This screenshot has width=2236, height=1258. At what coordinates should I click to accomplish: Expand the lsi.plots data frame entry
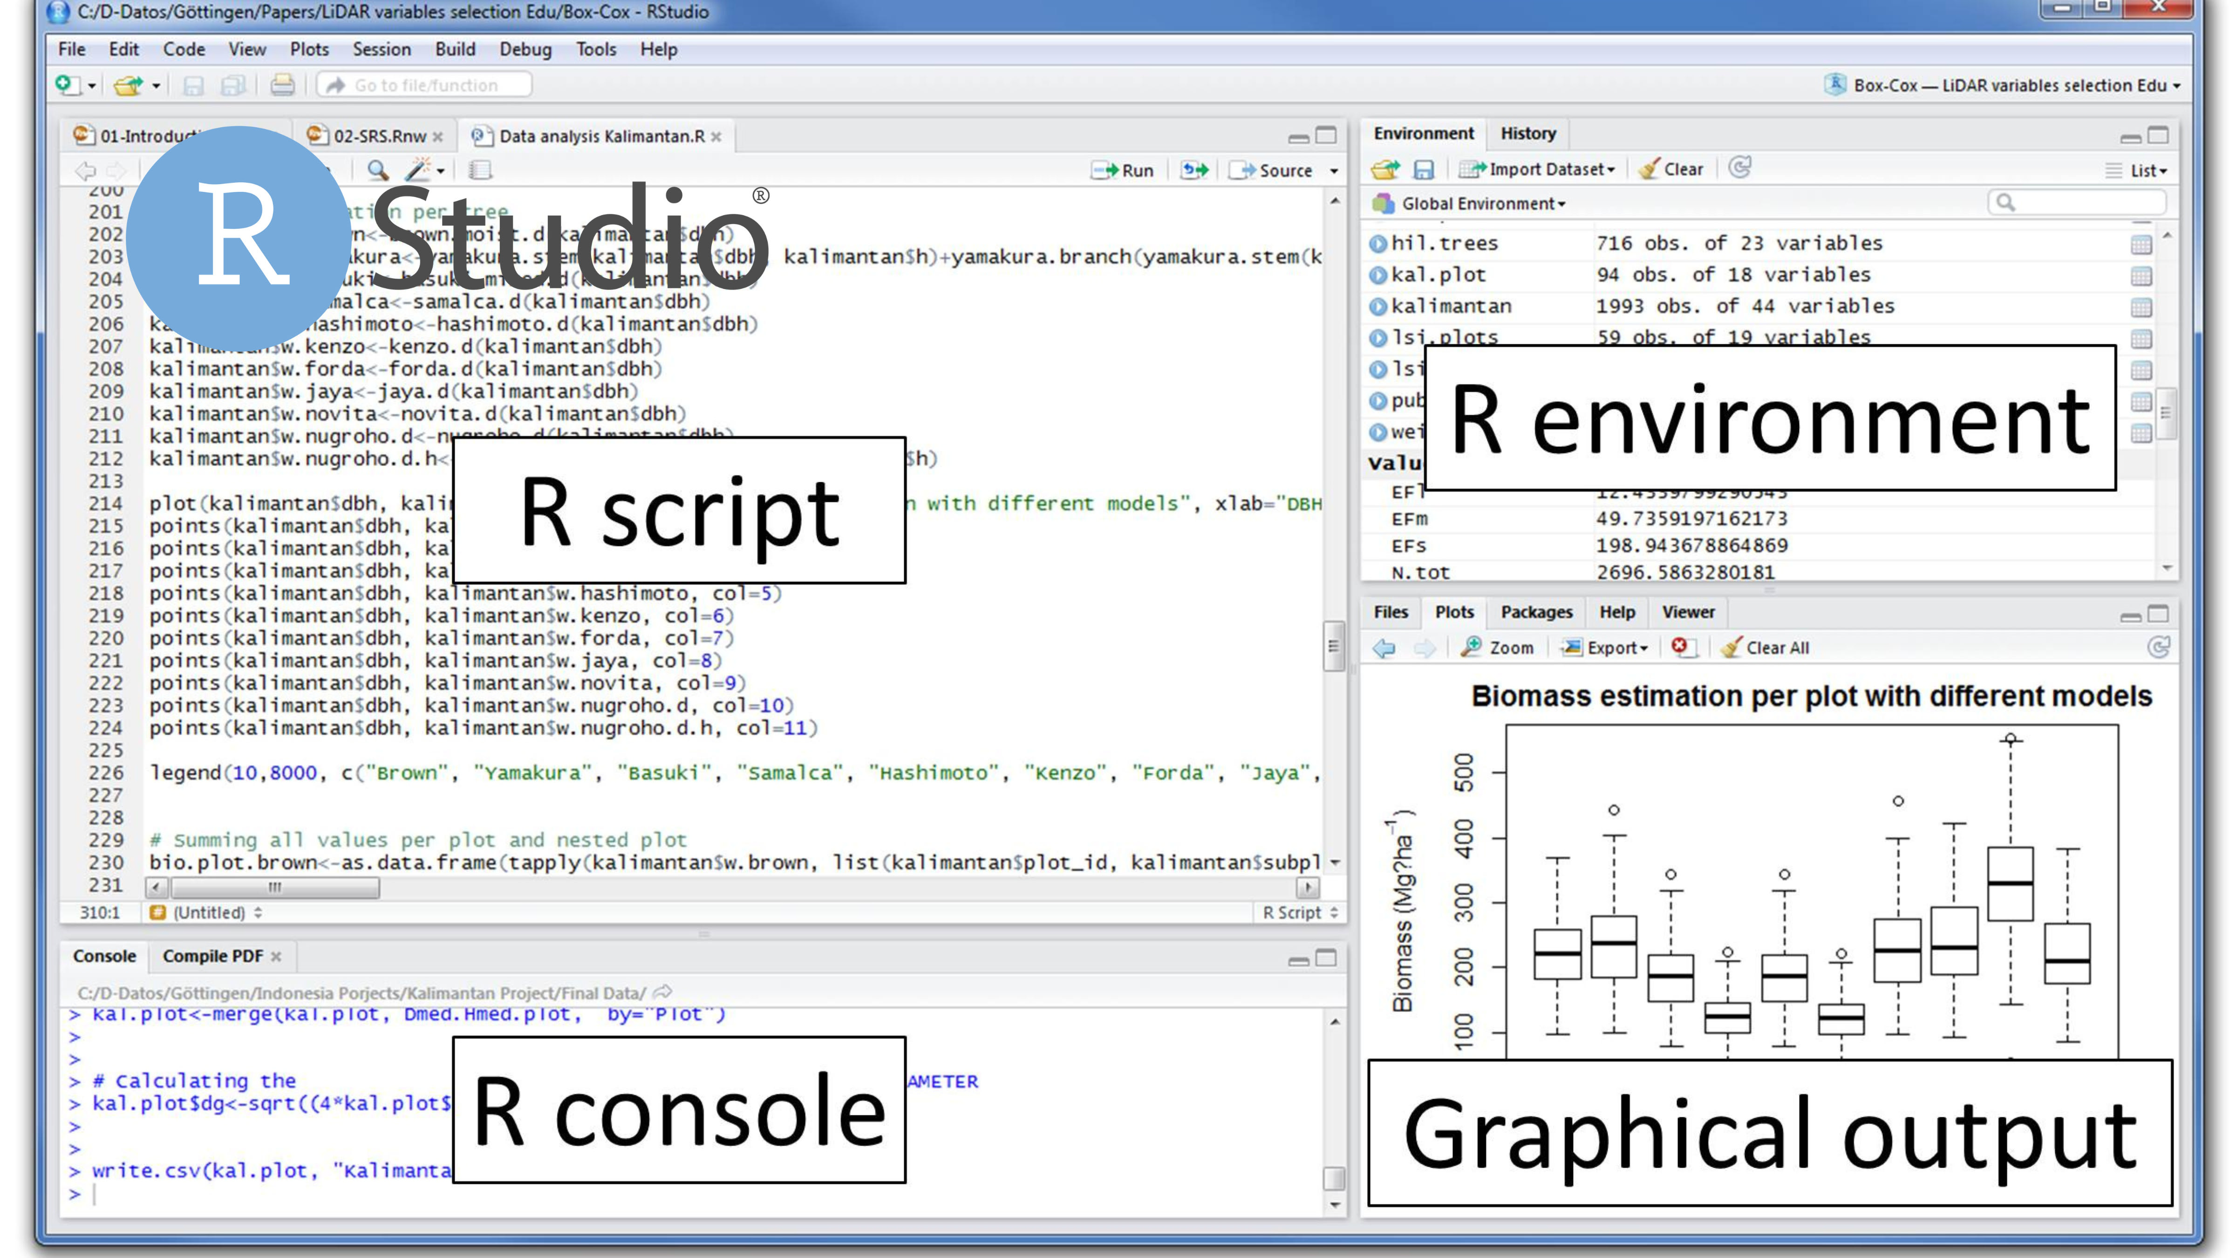point(1377,339)
